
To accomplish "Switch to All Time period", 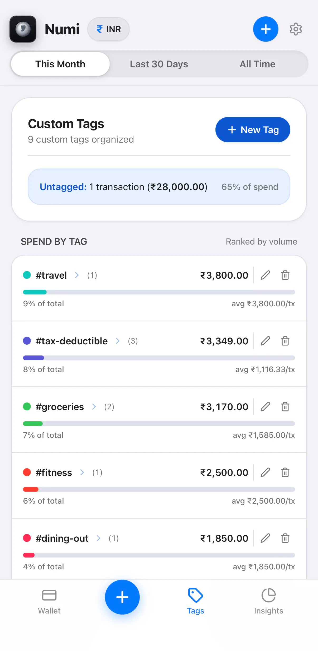I will (257, 64).
